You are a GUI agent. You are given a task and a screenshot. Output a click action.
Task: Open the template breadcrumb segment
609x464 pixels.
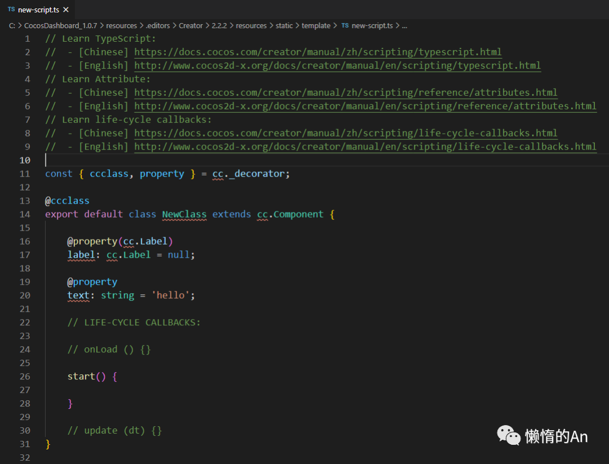point(316,25)
